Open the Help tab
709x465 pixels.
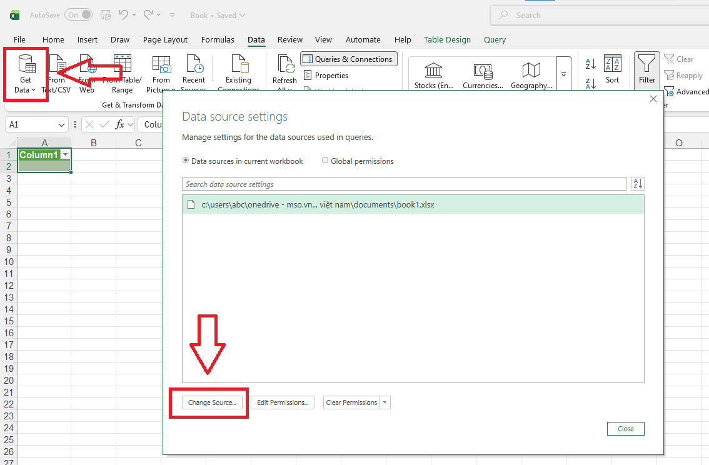(x=403, y=40)
